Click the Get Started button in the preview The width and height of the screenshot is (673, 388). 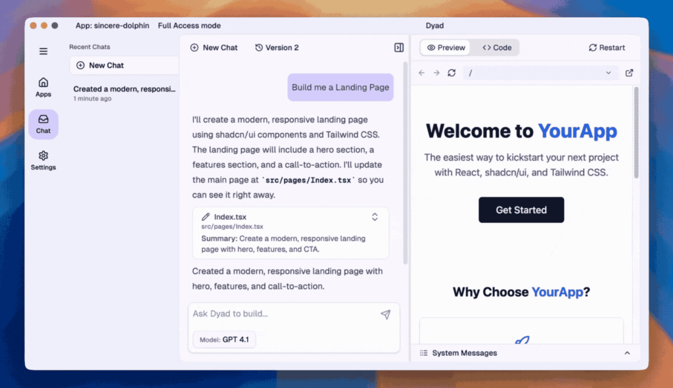[521, 209]
